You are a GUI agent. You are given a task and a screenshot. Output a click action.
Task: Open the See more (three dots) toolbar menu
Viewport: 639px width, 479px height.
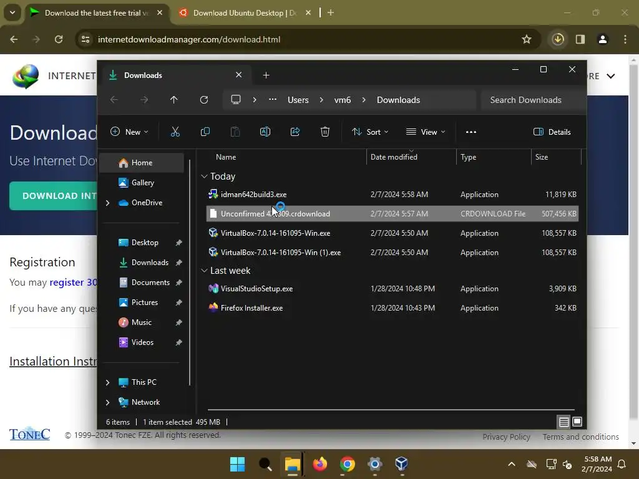point(471,132)
